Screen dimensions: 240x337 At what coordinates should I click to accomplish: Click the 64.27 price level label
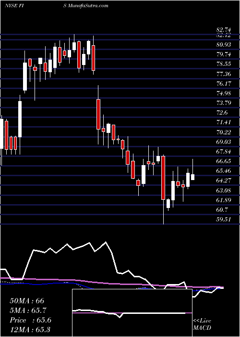[x=224, y=181]
